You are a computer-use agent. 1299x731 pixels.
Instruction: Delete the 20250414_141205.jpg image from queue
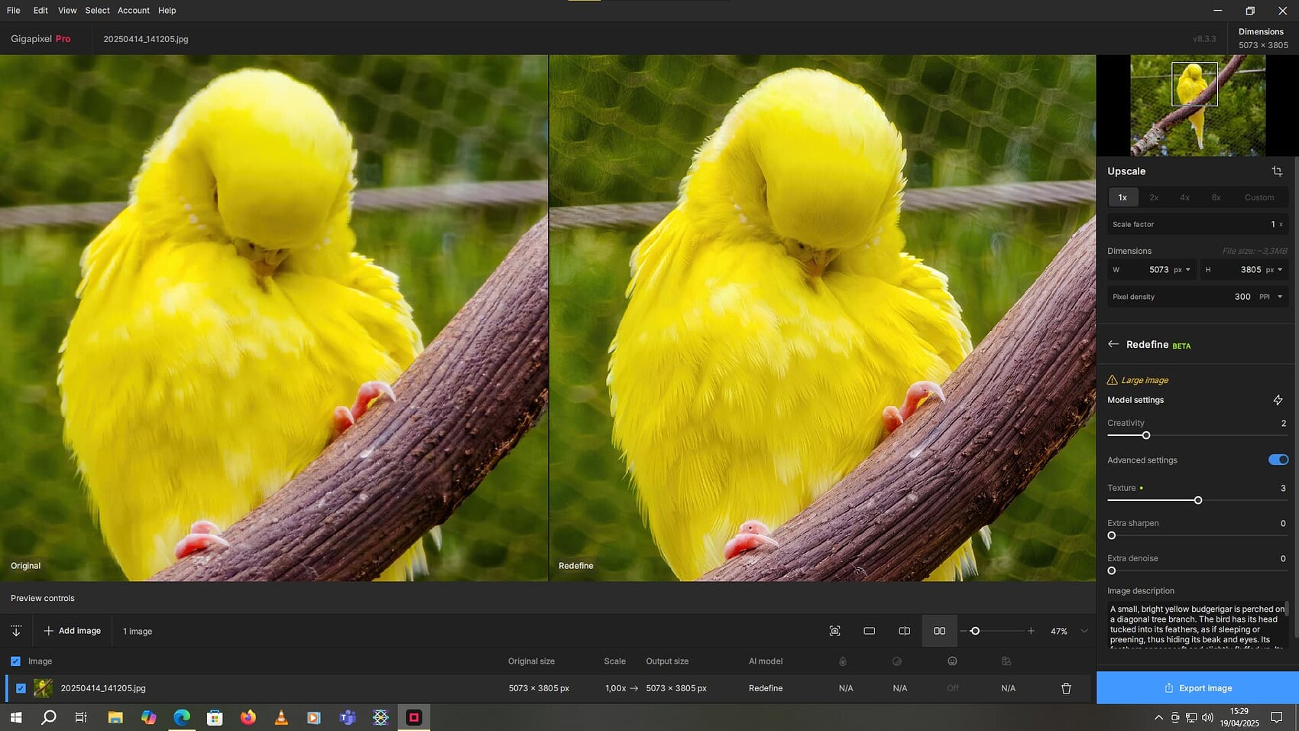pyautogui.click(x=1066, y=687)
